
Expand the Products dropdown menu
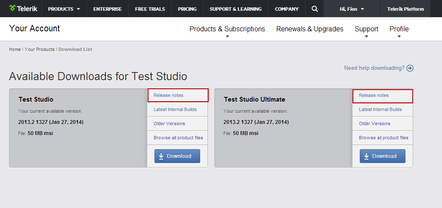coord(64,9)
